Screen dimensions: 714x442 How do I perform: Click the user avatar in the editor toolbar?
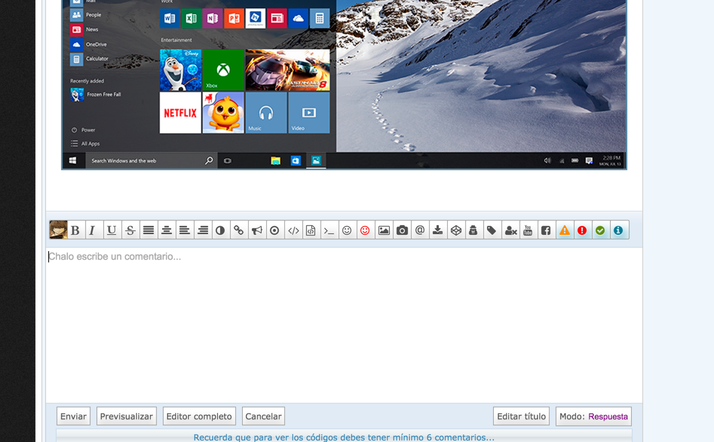click(58, 230)
